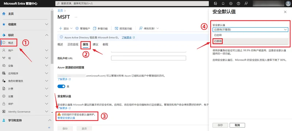Click the 保护 lock icon
This screenshot has height=131, width=292.
[x=4, y=104]
